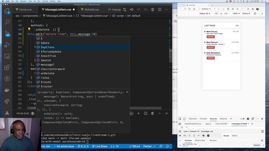The image size is (269, 151).
Task: Click the rotate device icon
Action: click(255, 13)
